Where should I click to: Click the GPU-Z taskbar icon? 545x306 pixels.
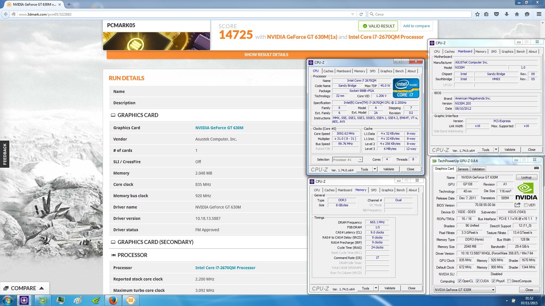(x=43, y=300)
